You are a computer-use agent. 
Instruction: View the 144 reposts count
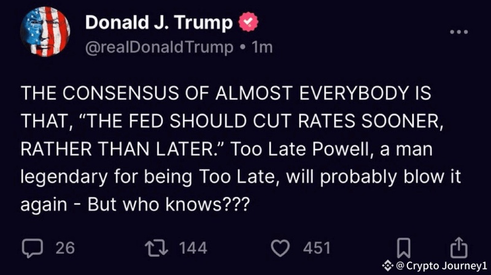click(x=193, y=248)
